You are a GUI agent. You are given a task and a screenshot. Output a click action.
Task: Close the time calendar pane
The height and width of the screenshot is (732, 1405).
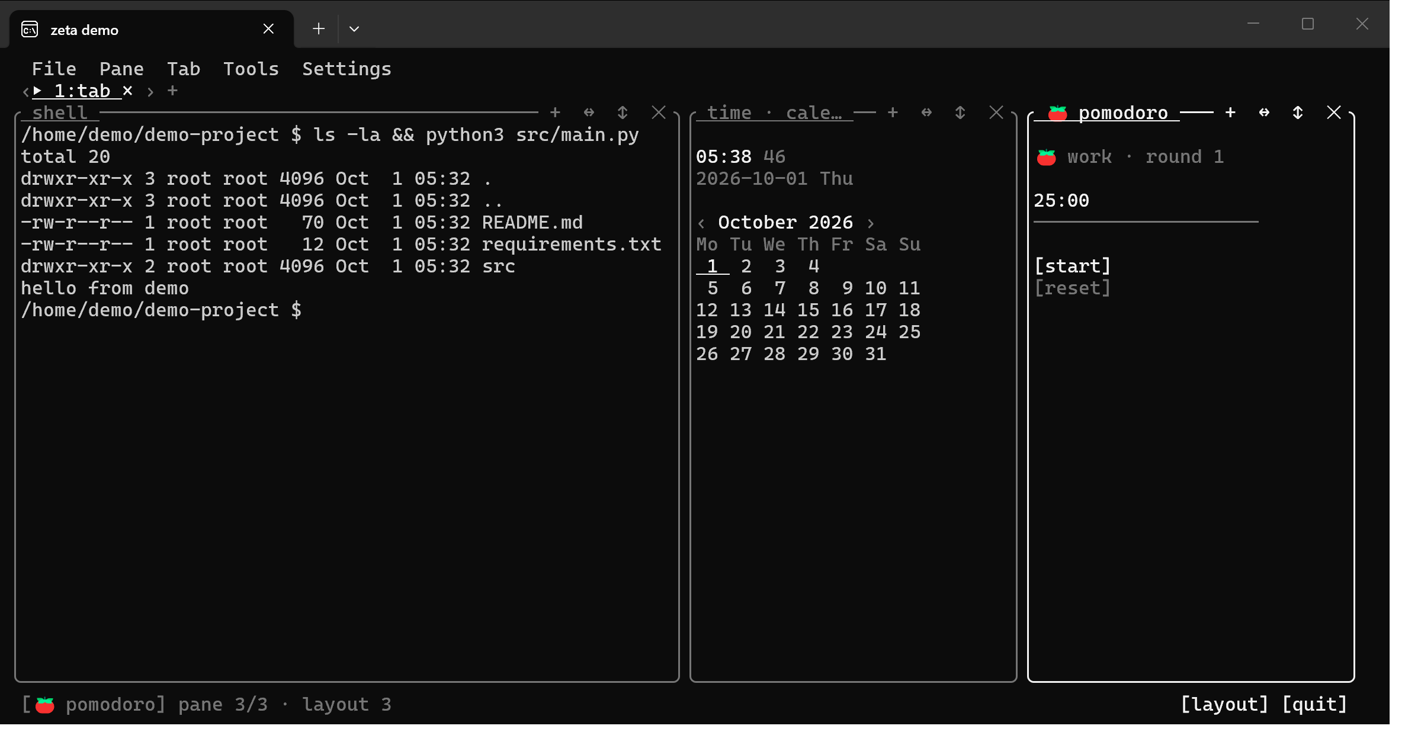click(996, 113)
